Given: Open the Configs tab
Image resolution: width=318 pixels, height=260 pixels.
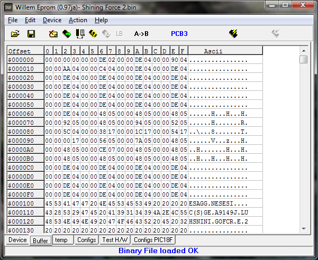Looking at the screenshot, I should (87, 240).
